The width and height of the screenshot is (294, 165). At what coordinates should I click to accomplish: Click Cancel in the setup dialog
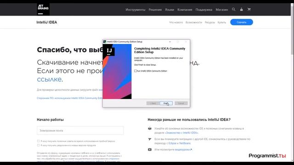coord(181,103)
